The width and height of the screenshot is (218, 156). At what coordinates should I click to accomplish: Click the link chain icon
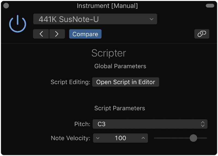tap(202, 34)
